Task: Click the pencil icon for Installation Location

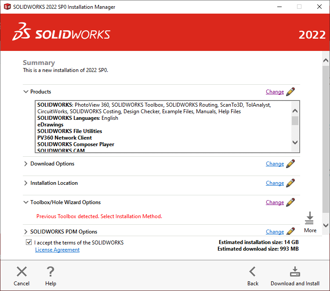Action: tap(290, 183)
